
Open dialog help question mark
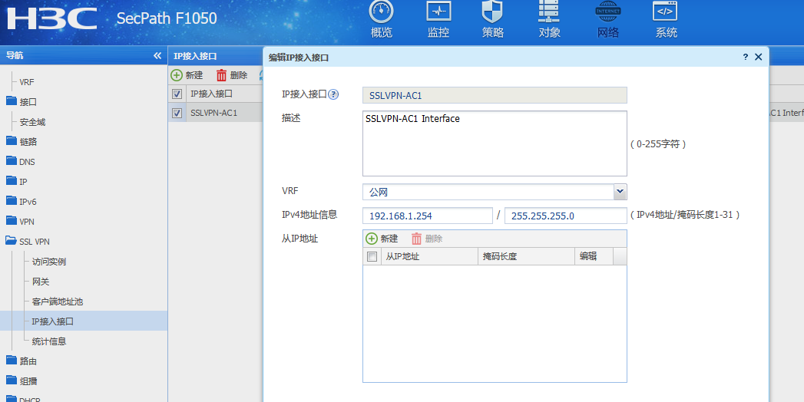[745, 57]
